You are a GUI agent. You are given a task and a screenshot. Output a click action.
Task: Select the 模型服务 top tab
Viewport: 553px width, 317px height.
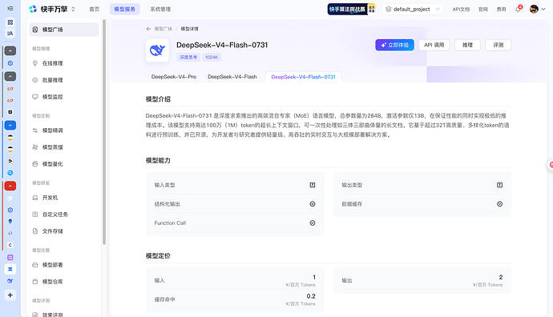point(125,9)
